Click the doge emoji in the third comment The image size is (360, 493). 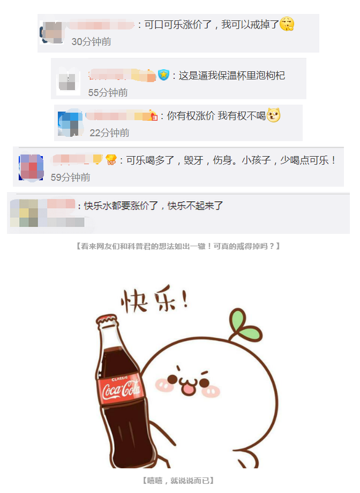coord(273,115)
